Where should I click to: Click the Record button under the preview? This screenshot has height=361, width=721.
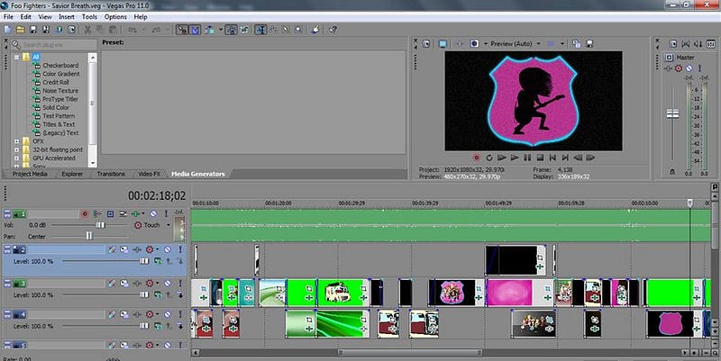[x=477, y=158]
